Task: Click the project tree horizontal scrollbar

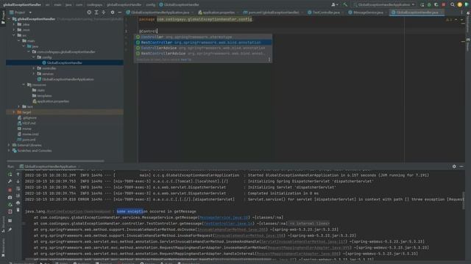Action: [56, 161]
